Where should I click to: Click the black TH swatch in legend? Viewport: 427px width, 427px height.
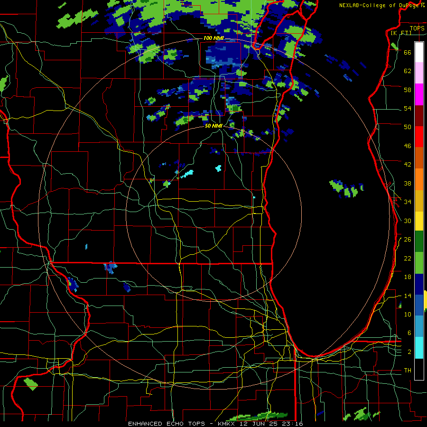[x=419, y=369]
